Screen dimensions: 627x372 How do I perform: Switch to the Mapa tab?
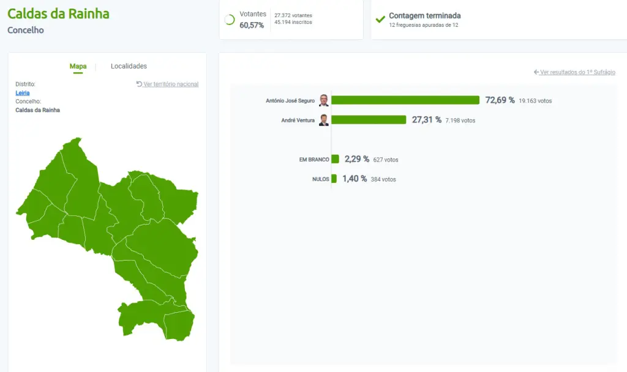78,66
